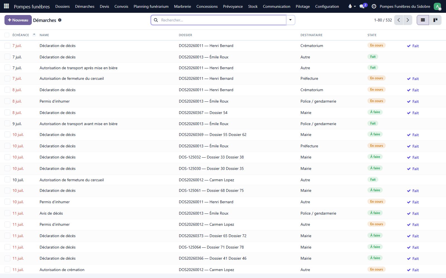Open the 1-80 / 532 pager counter
The height and width of the screenshot is (278, 446).
[383, 20]
